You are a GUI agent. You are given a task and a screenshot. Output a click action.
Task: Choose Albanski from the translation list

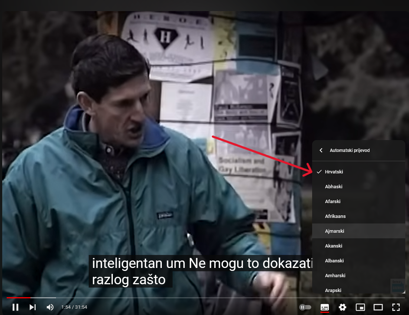(x=334, y=261)
